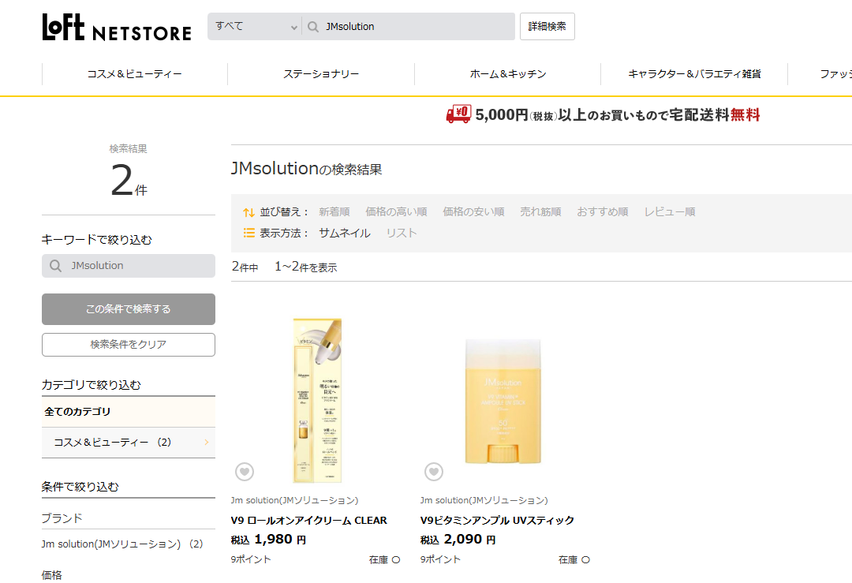
Task: Click the sidebar keyword search magnifier icon
Action: [55, 266]
